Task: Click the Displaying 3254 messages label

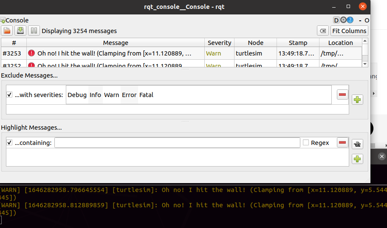Action: tap(79, 31)
